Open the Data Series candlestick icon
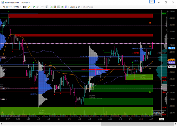Viewport: 177px width, 126px height. point(55,7)
